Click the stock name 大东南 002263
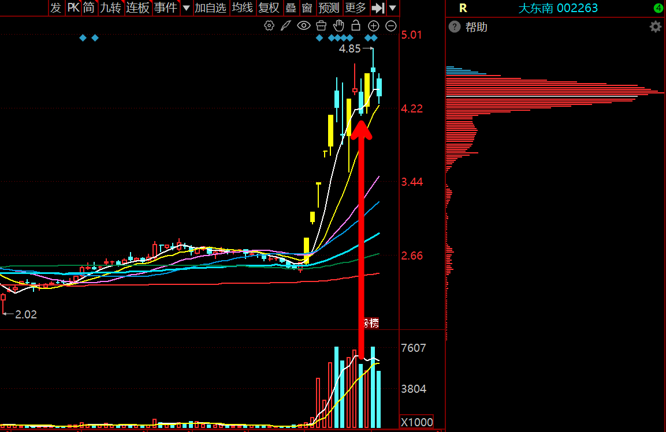 tap(557, 8)
